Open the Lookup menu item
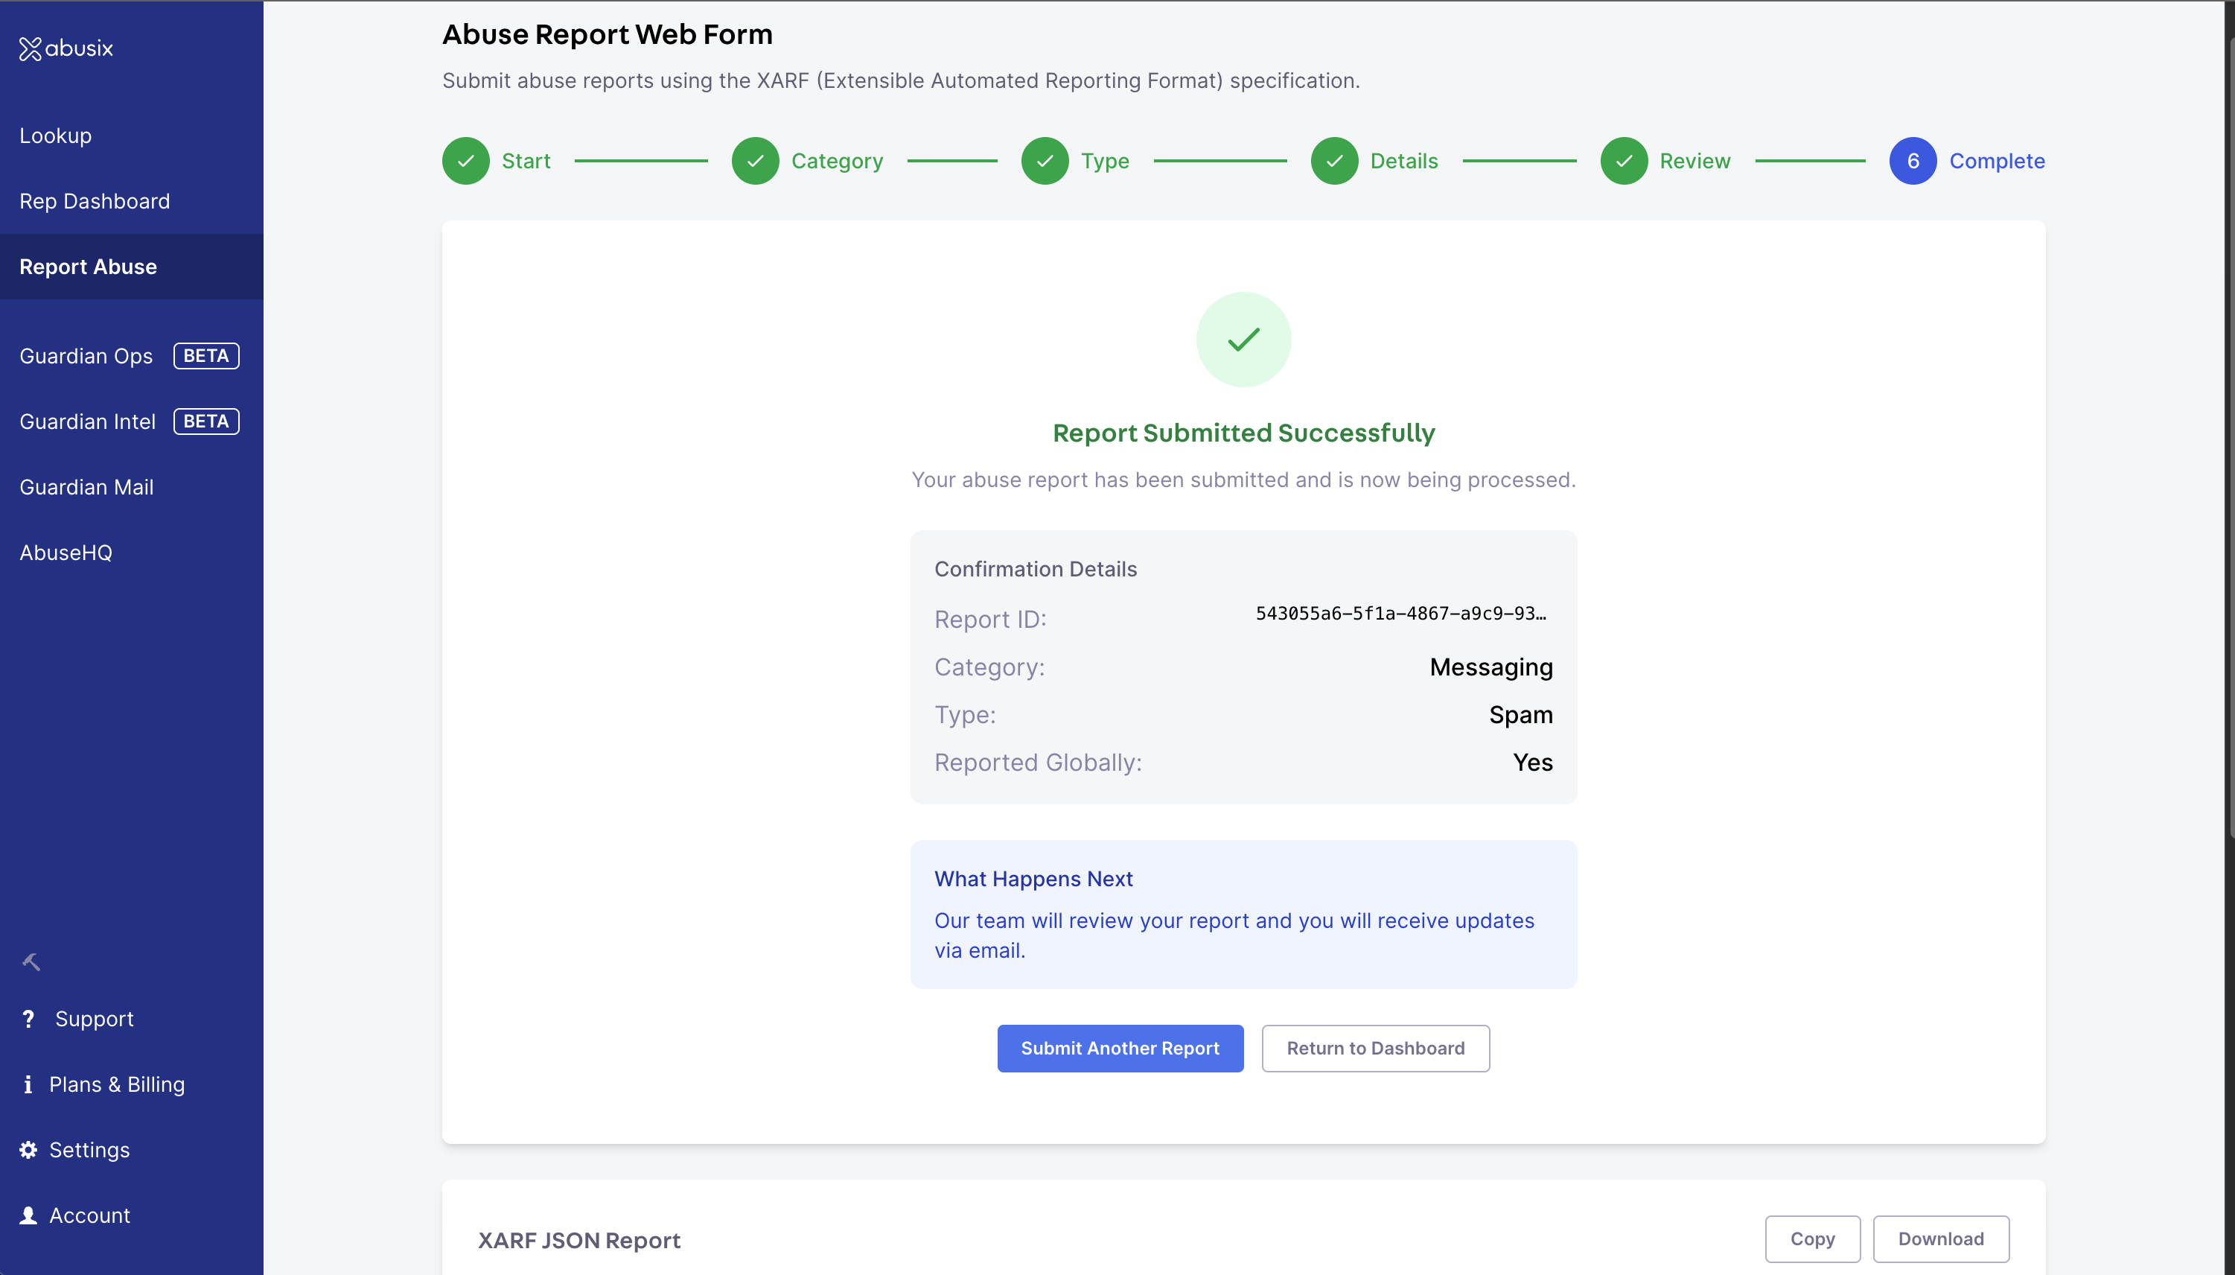The image size is (2235, 1275). coord(56,136)
